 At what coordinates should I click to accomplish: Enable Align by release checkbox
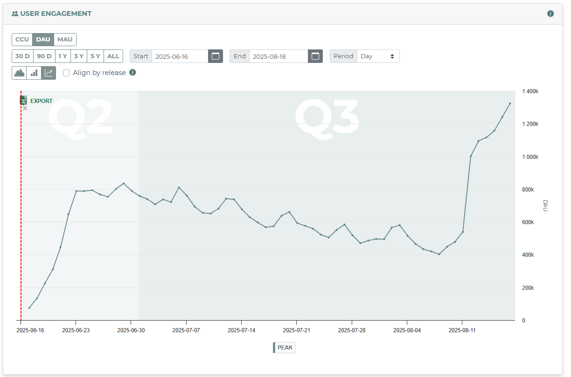click(x=66, y=73)
